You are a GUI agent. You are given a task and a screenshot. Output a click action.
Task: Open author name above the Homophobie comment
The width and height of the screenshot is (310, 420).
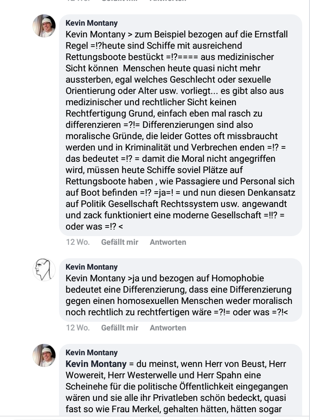tap(92, 267)
